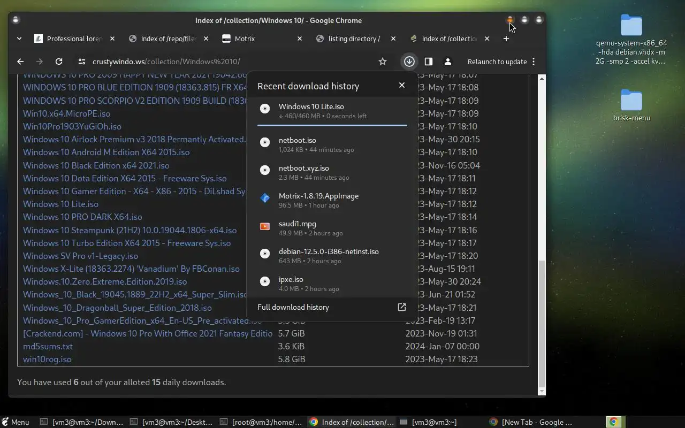The height and width of the screenshot is (428, 685).
Task: Open Win10Pro1903YuGiOh.iso link
Action: click(x=72, y=126)
